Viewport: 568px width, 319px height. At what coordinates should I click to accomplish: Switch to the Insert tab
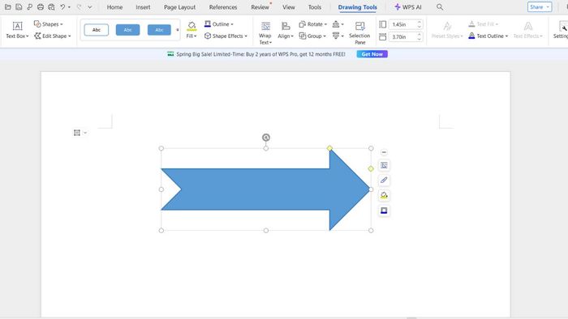(143, 7)
